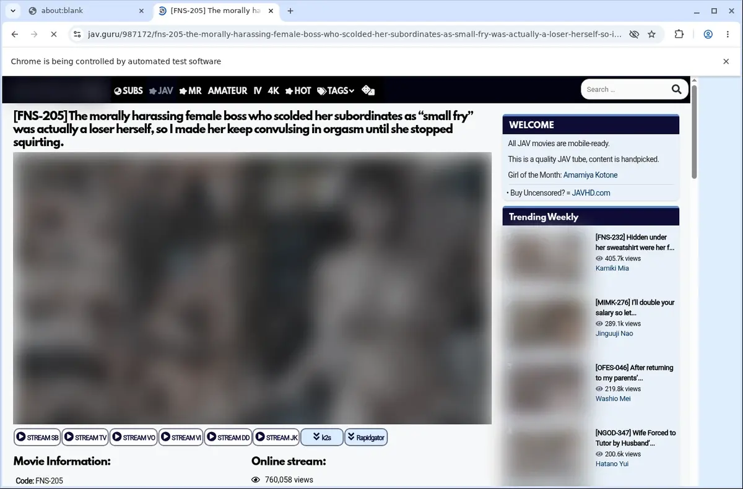Open the JAVHD.com link
This screenshot has width=743, height=489.
pyautogui.click(x=591, y=193)
